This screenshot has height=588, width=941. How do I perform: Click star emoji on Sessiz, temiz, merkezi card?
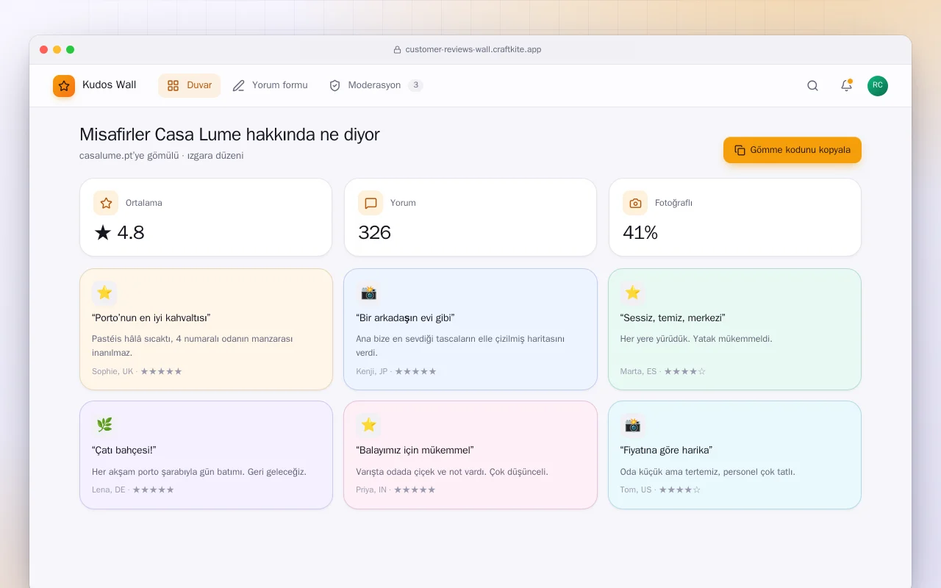(x=633, y=293)
